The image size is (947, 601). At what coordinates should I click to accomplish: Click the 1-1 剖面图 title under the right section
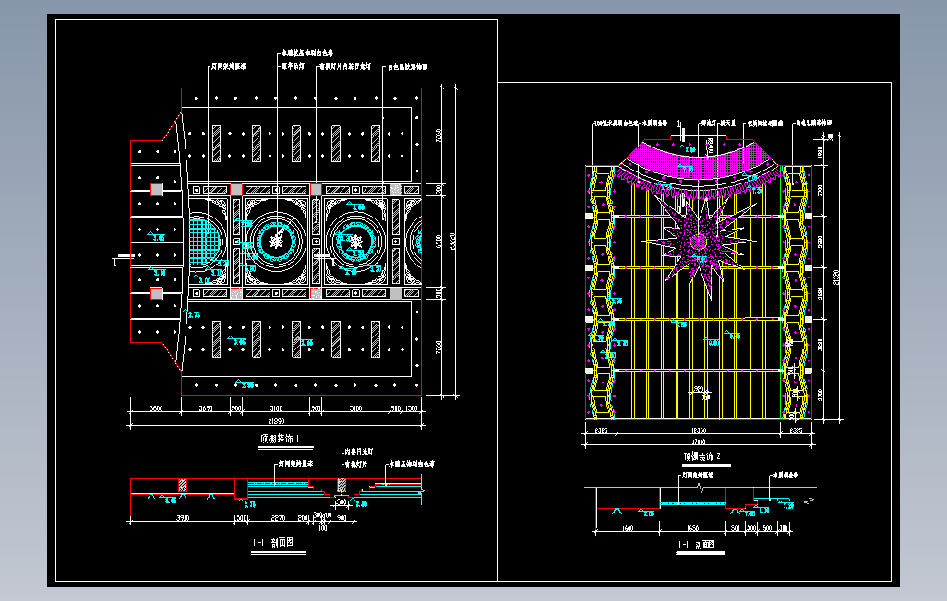coord(696,544)
